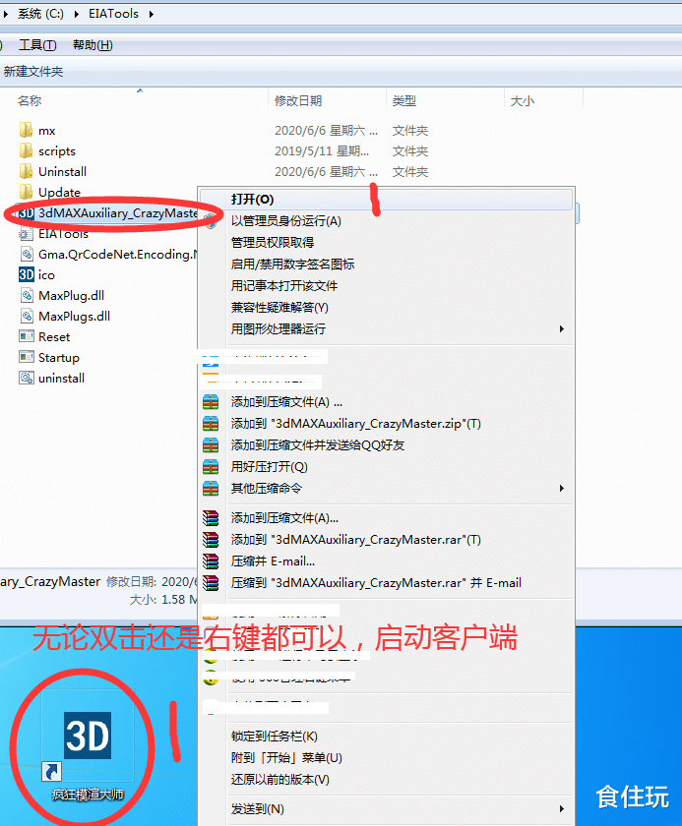
Task: Select the scripts folder icon
Action: tap(26, 150)
